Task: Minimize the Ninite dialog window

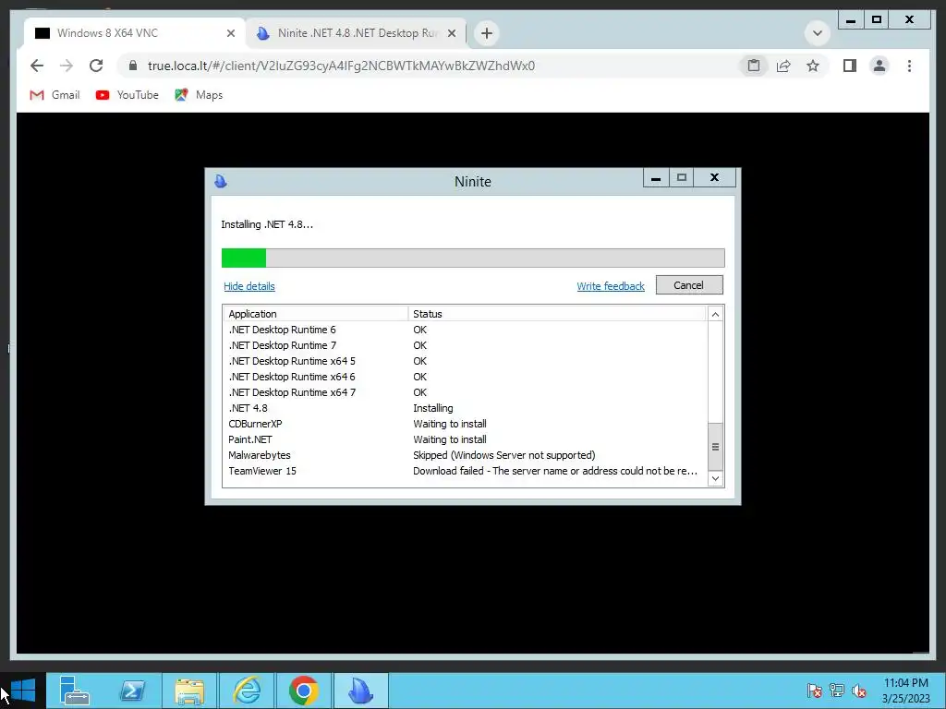Action: pos(656,178)
